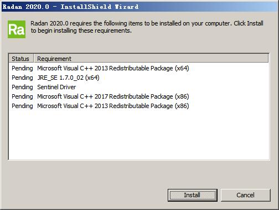
Task: Sort by the Status column header
Action: [21, 59]
